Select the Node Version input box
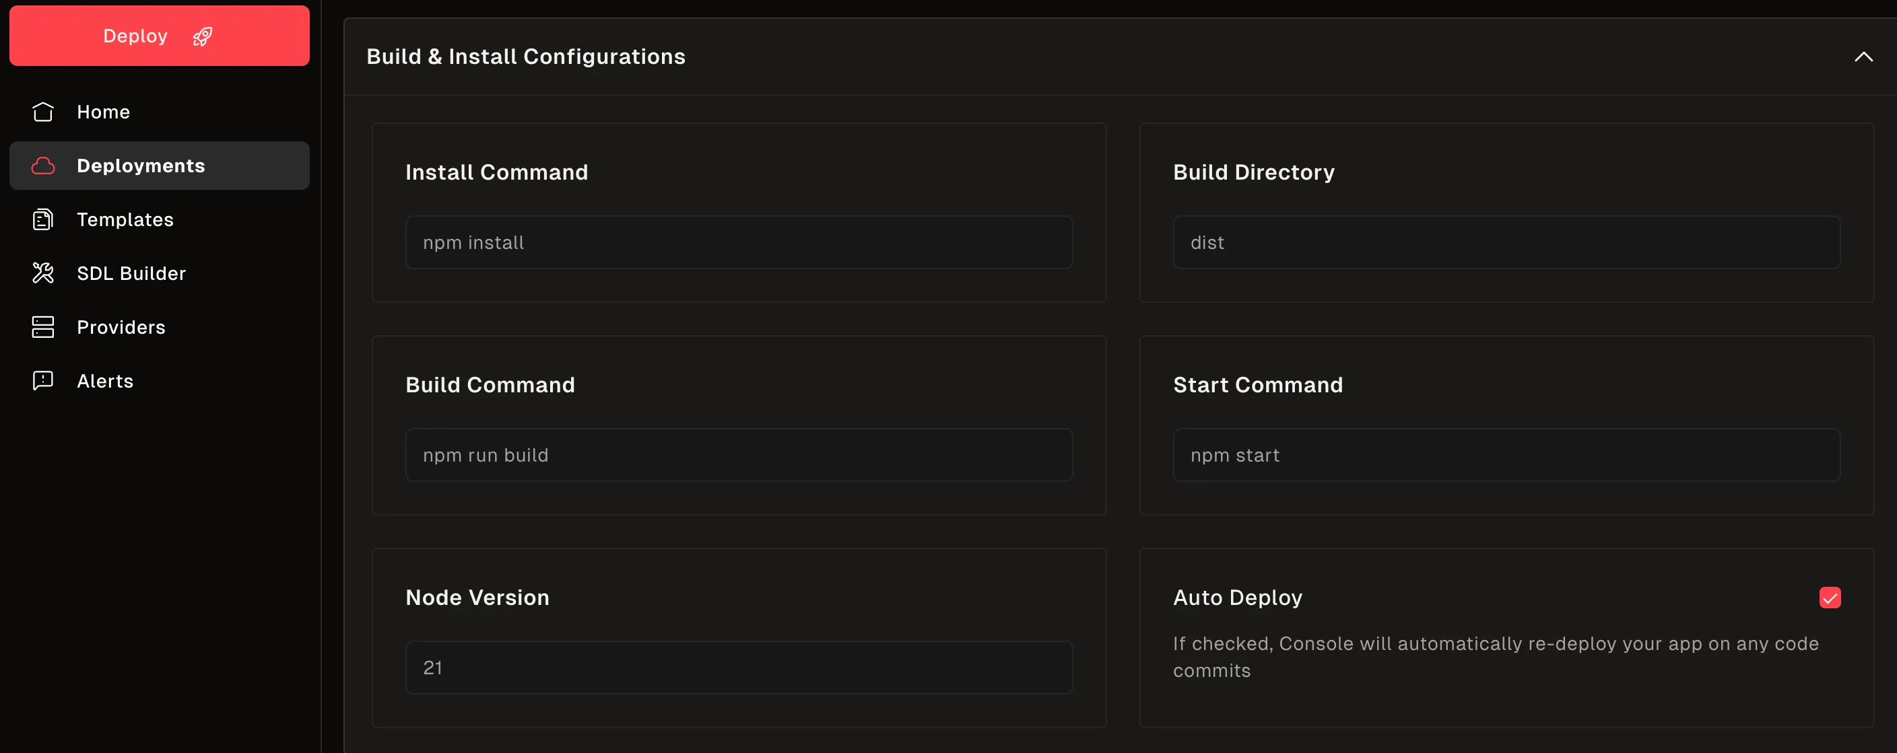The image size is (1897, 753). coord(738,667)
